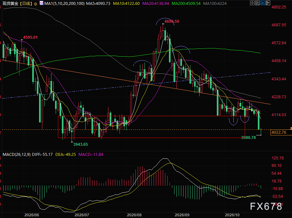Click the MA1(5,10,20,200,100) indicator label

coord(64,4)
